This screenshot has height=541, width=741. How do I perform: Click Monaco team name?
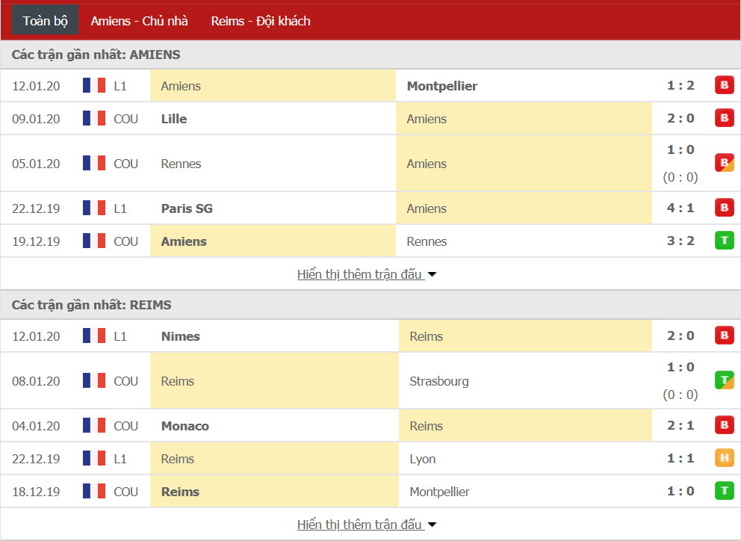(185, 426)
